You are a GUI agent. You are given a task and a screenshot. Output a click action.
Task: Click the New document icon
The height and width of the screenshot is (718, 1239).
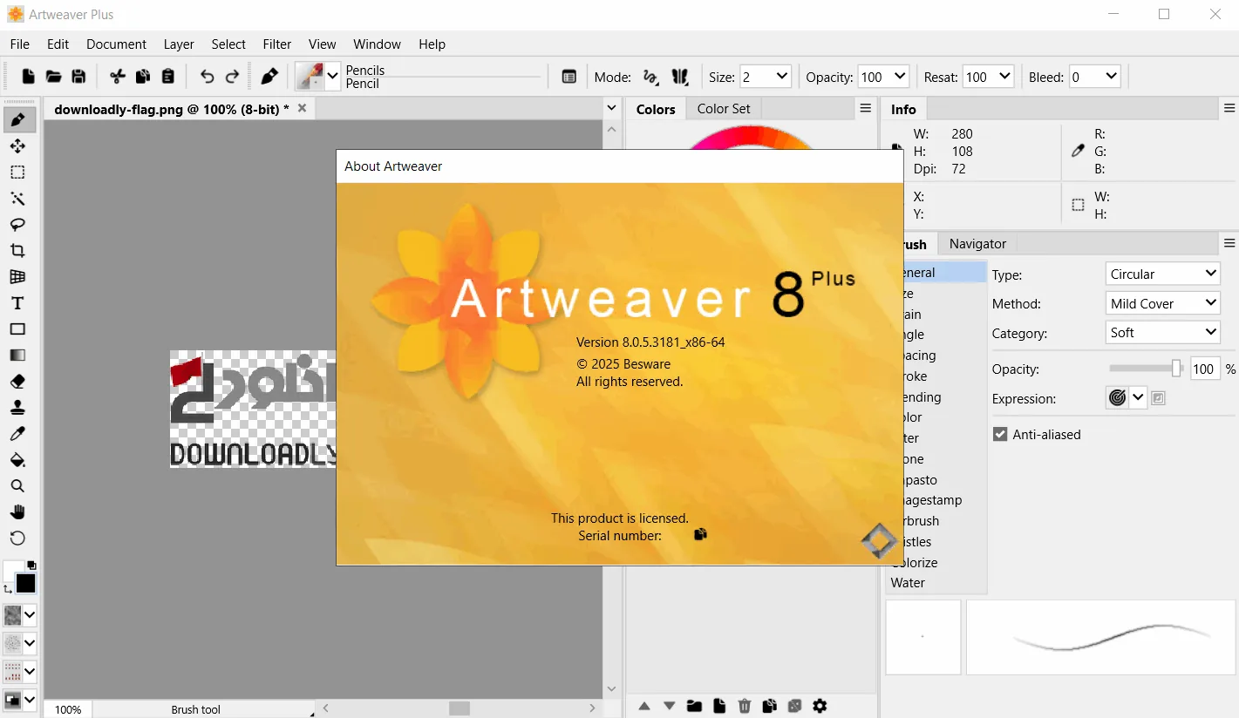point(29,77)
